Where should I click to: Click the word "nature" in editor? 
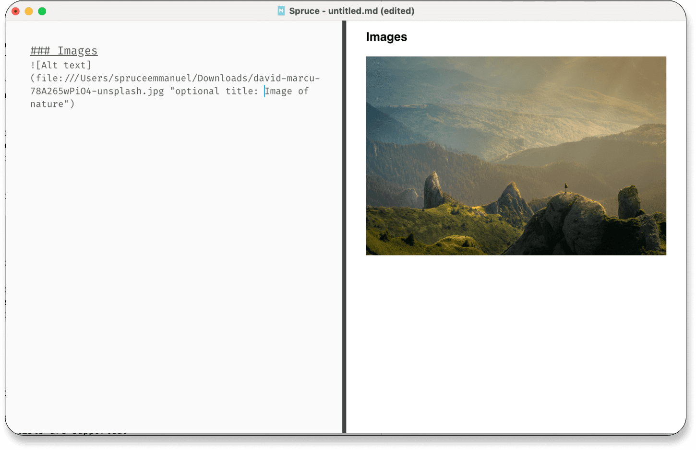coord(47,104)
